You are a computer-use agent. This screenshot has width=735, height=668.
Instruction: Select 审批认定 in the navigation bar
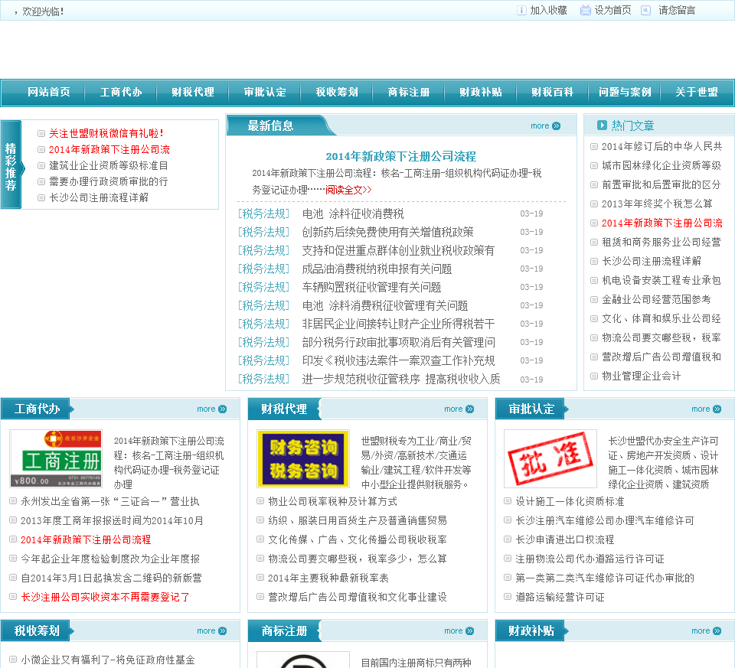click(265, 93)
